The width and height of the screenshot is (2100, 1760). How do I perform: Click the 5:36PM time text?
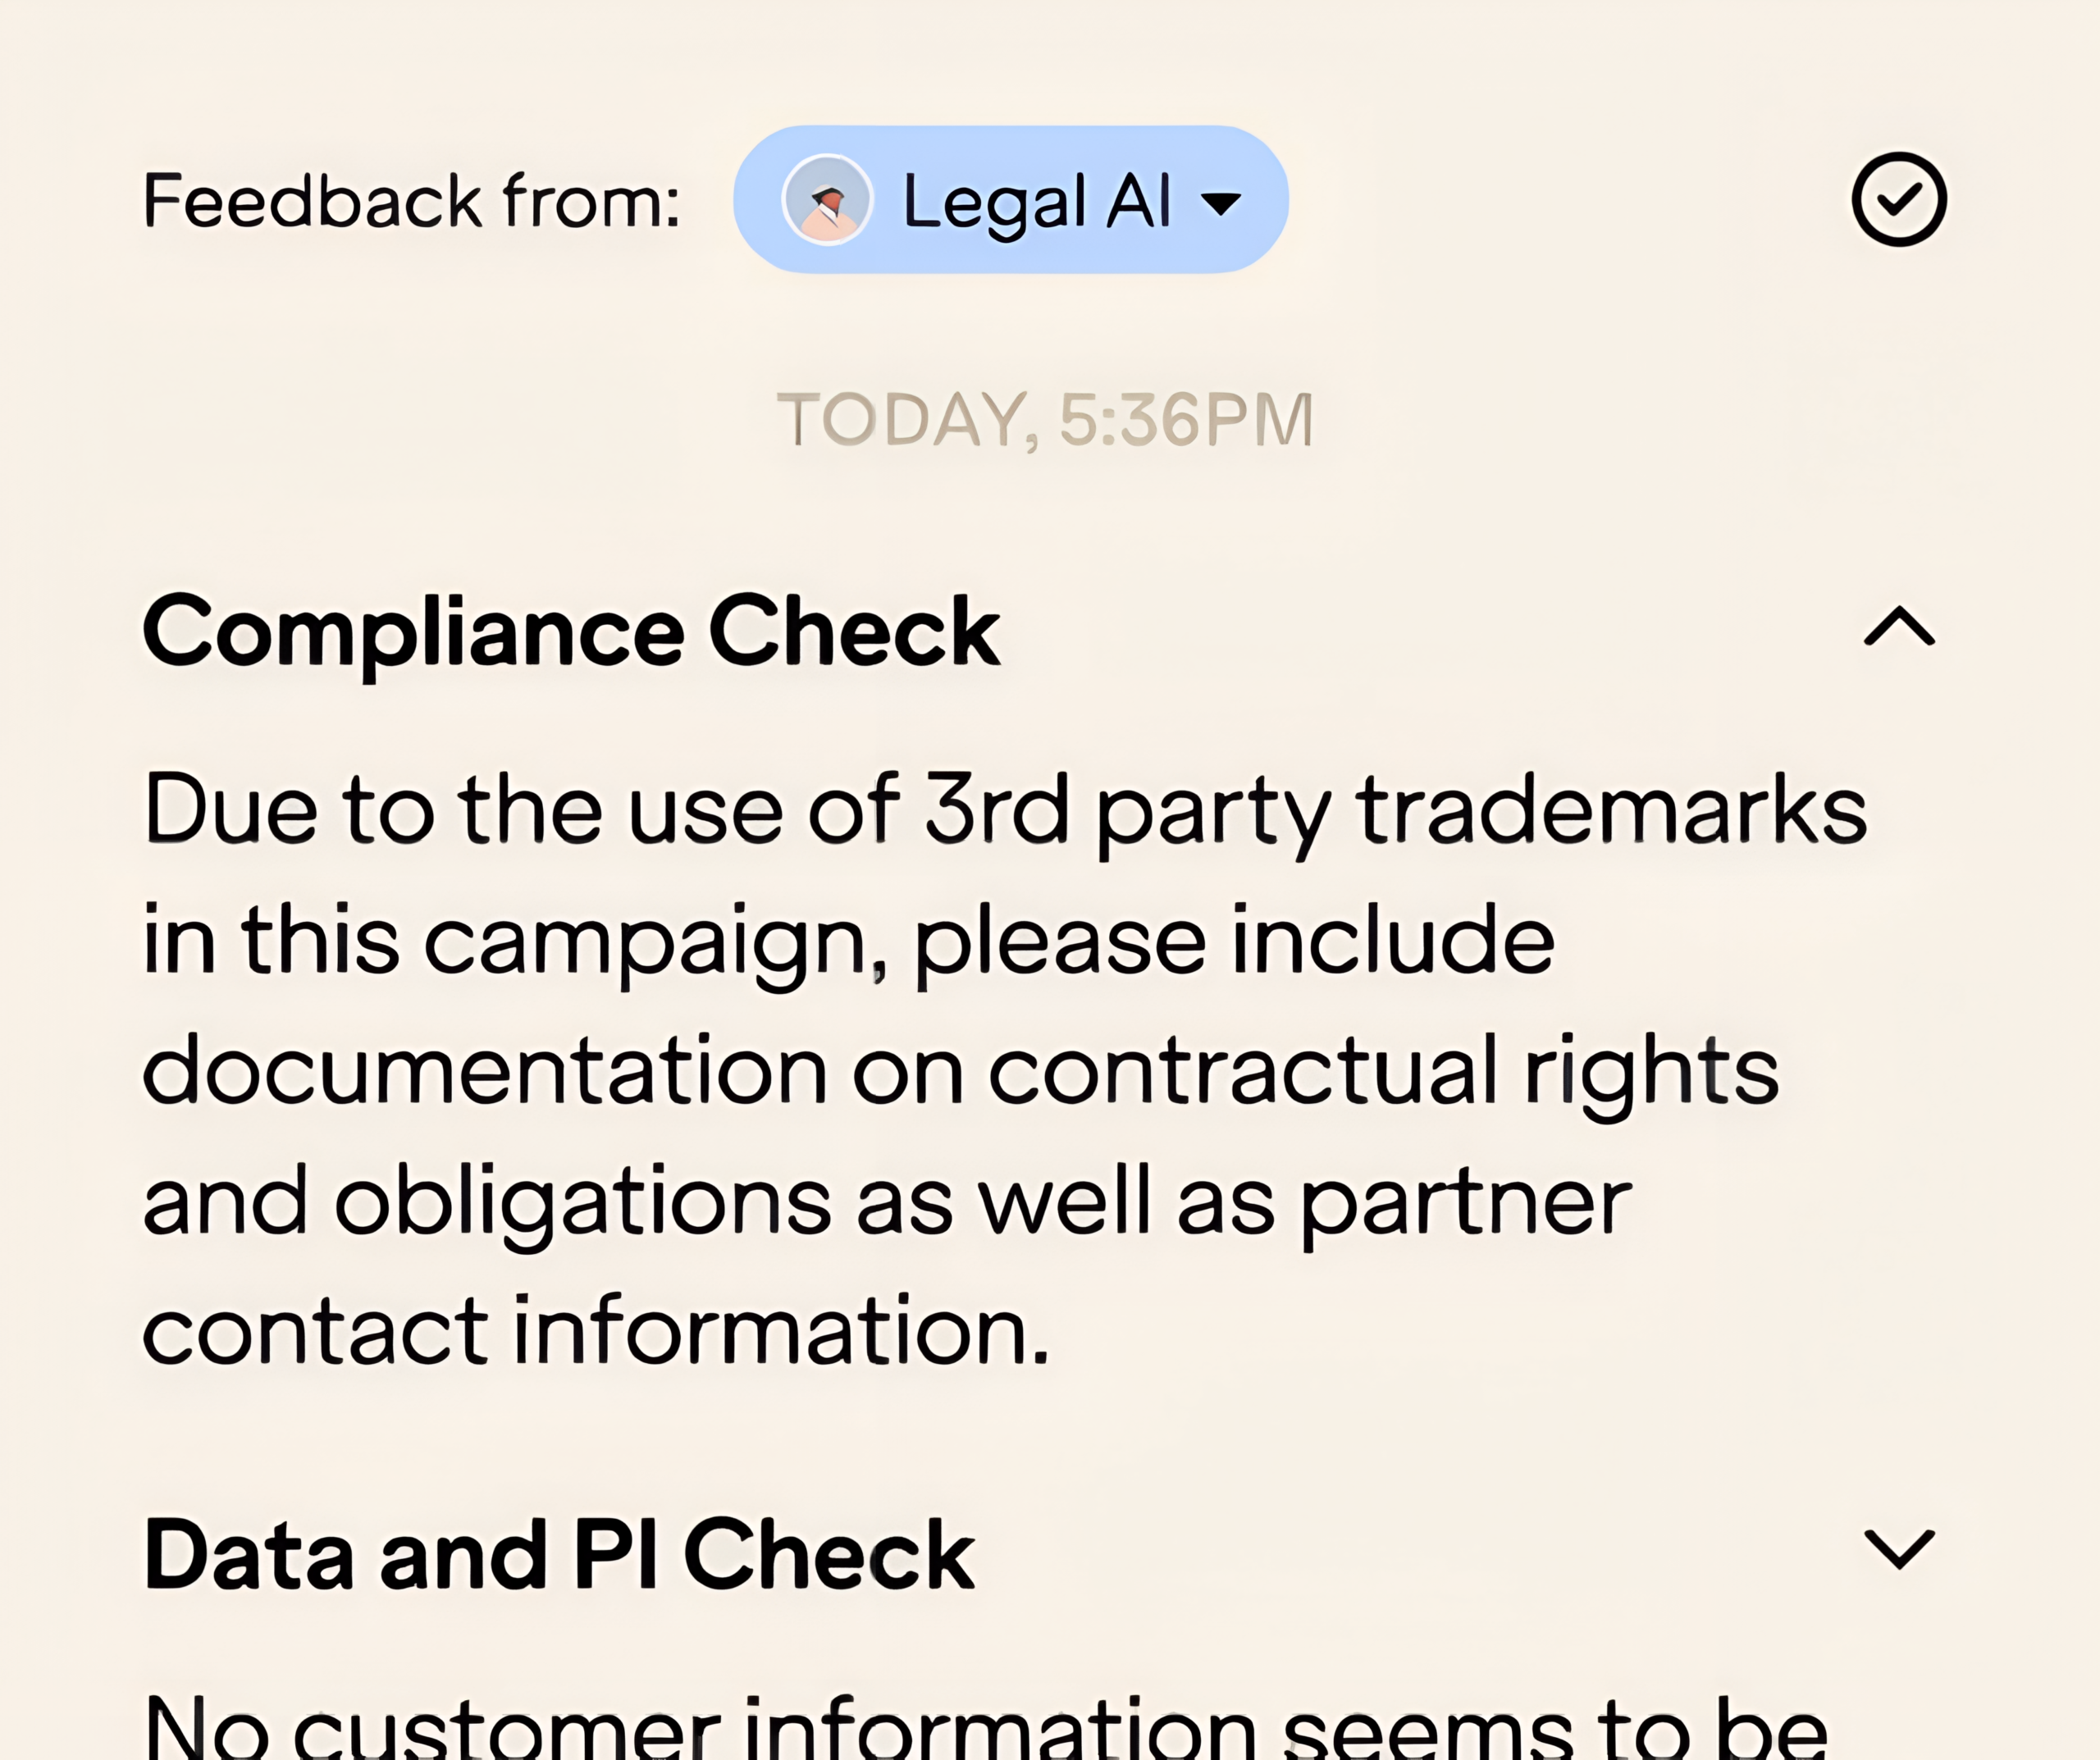(x=1185, y=420)
